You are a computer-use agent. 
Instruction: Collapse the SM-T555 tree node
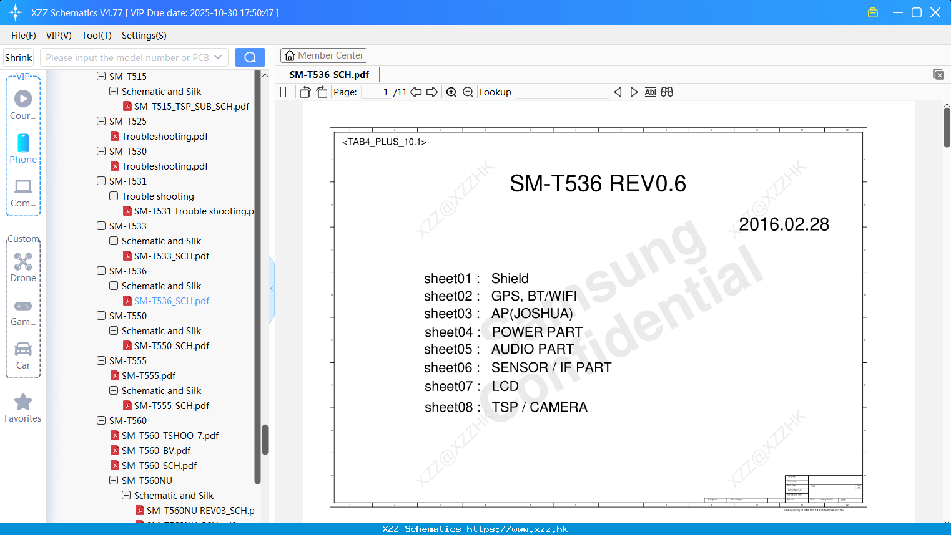[x=101, y=360]
